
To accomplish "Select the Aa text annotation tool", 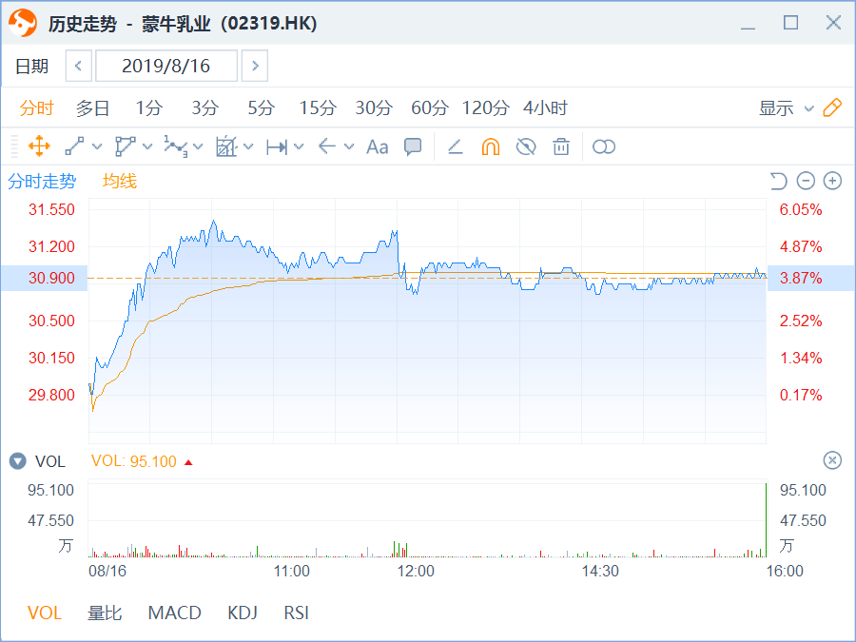I will (x=378, y=146).
